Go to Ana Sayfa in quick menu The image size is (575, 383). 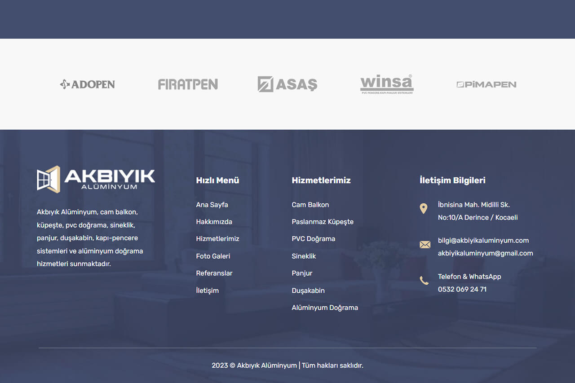point(212,205)
